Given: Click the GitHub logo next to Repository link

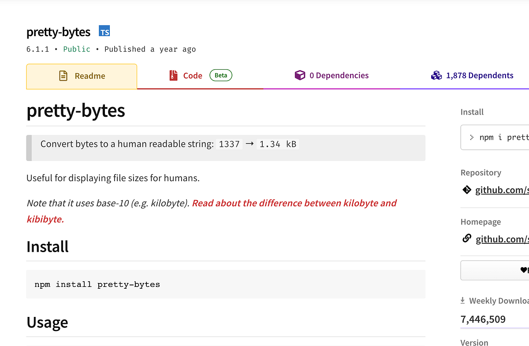Looking at the screenshot, I should 466,190.
